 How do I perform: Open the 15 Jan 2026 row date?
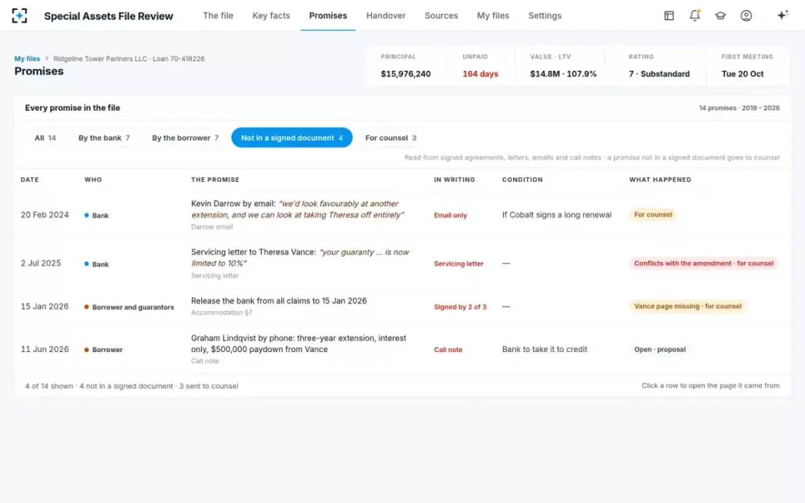click(x=45, y=306)
